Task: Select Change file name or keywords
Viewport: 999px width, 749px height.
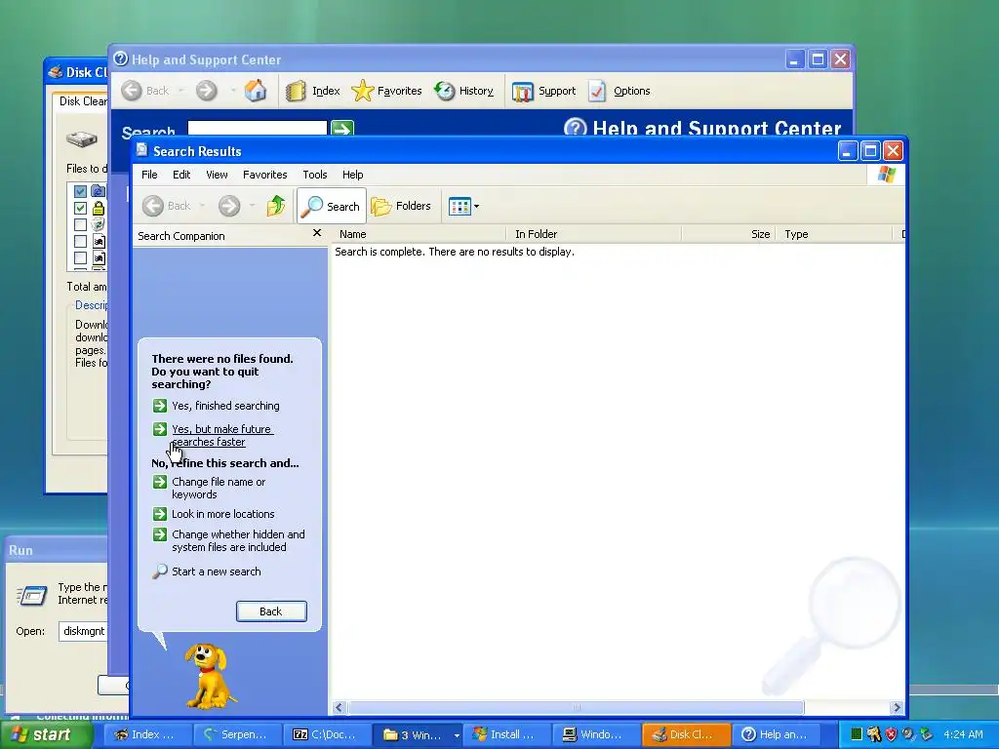Action: pyautogui.click(x=219, y=488)
